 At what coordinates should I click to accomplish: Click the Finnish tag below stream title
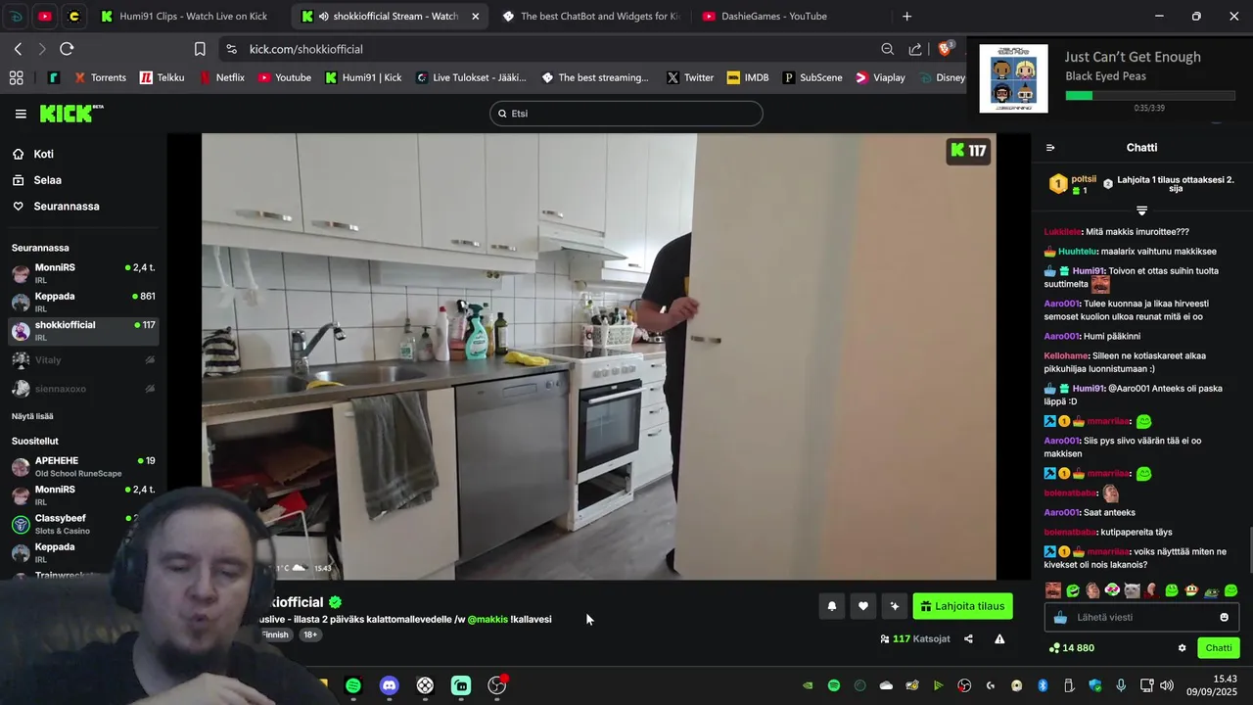point(275,635)
